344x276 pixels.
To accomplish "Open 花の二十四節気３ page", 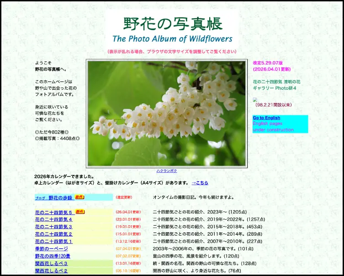I will point(54,227).
